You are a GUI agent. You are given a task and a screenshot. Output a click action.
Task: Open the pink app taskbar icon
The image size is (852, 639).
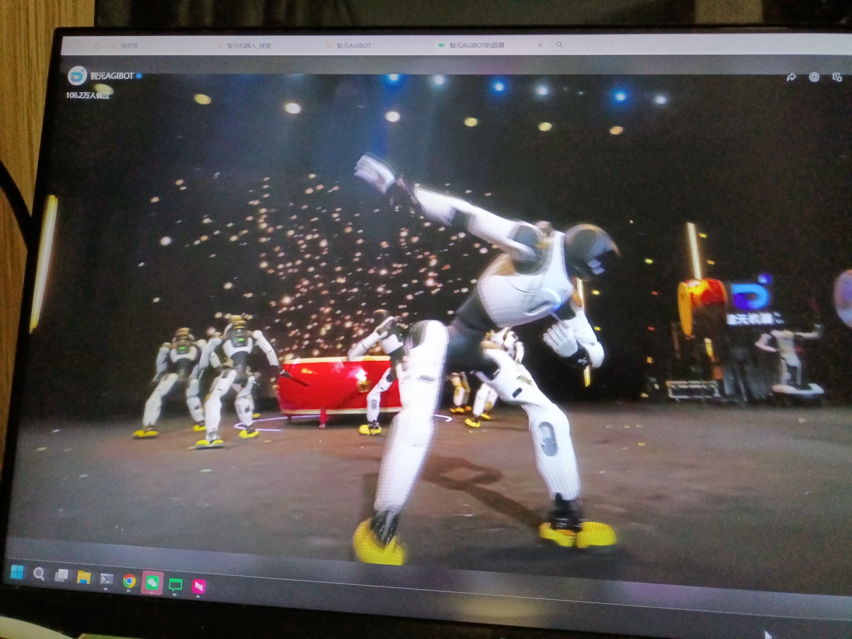[198, 586]
